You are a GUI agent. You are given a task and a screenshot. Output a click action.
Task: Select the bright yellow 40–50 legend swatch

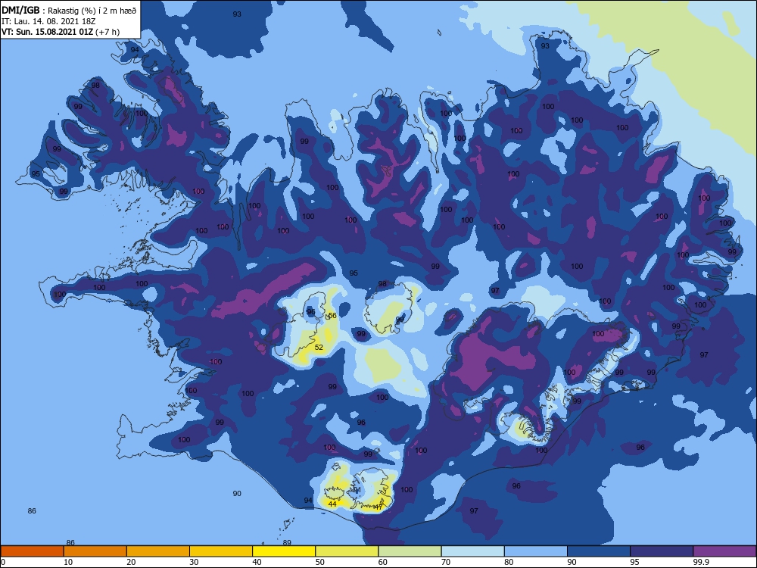click(x=284, y=551)
